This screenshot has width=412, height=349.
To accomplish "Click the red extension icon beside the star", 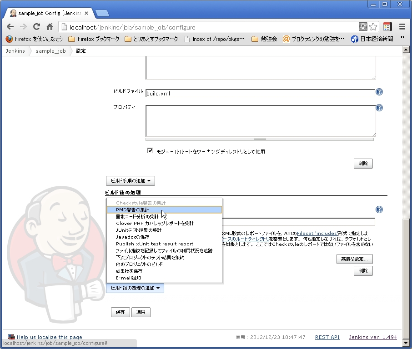I will coord(387,27).
